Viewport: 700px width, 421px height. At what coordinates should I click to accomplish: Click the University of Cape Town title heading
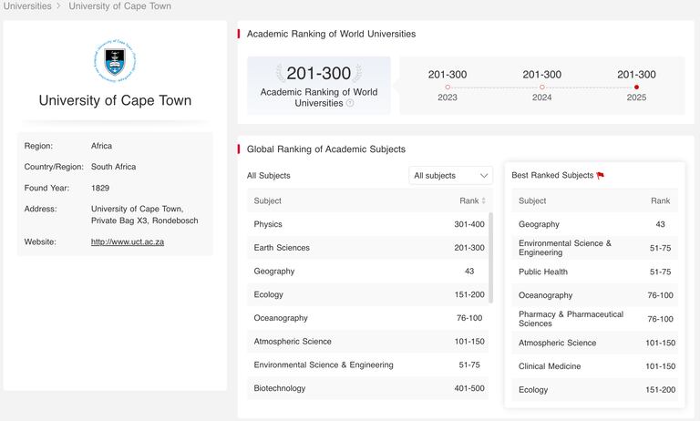coord(115,100)
